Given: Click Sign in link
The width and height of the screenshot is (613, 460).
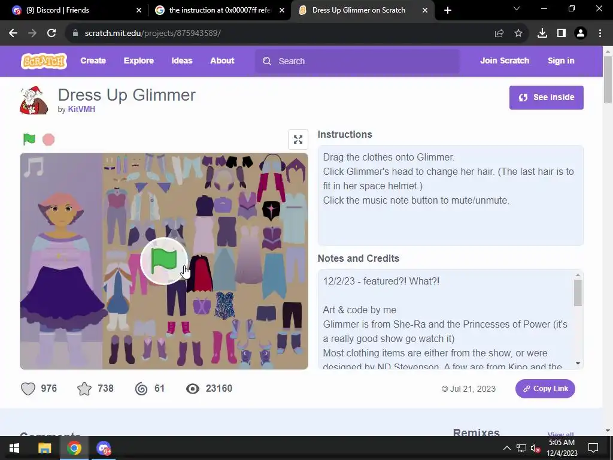Looking at the screenshot, I should 561,60.
